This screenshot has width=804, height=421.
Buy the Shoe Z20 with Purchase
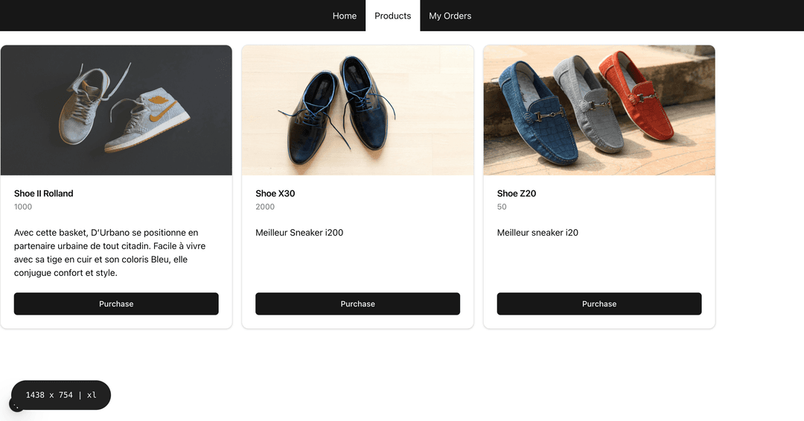[x=599, y=303]
